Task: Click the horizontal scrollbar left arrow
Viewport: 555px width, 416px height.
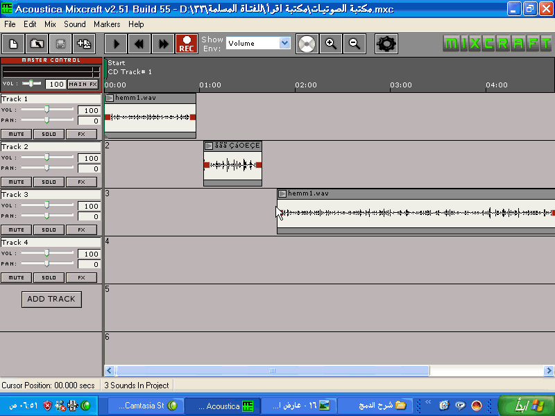Action: click(110, 371)
